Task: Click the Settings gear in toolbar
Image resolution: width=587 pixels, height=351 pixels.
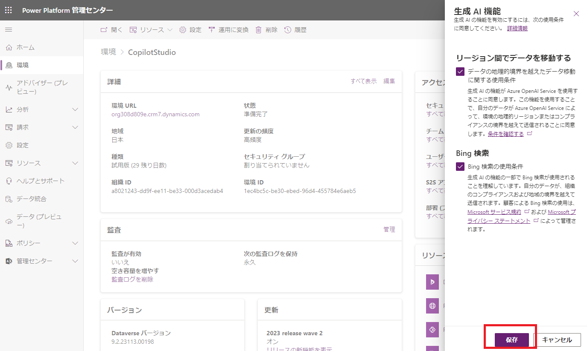Action: (183, 30)
